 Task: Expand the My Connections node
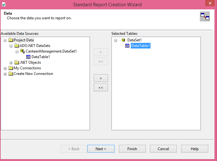coord(5,68)
